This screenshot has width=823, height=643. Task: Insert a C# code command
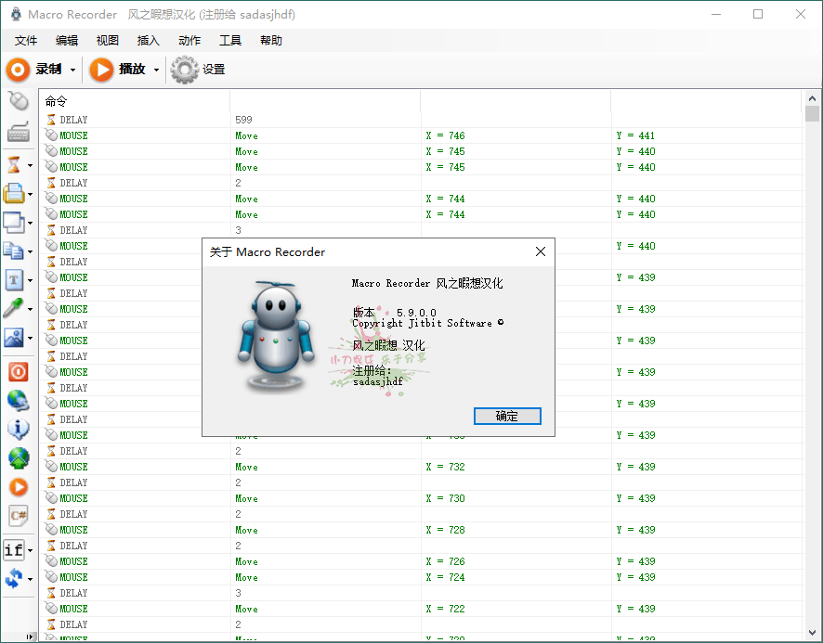tap(18, 515)
